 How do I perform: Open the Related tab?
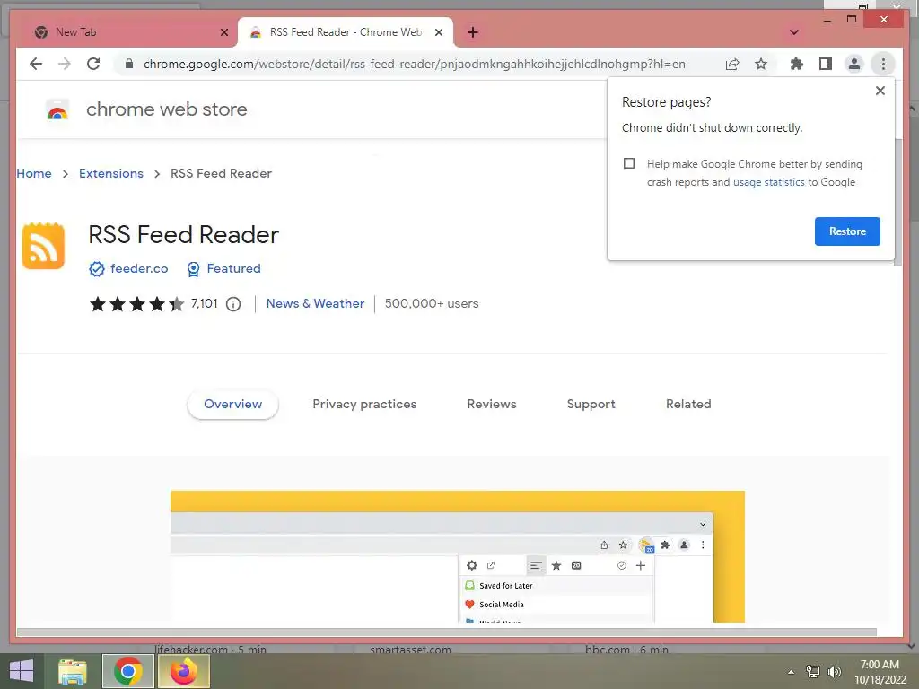coord(688,404)
